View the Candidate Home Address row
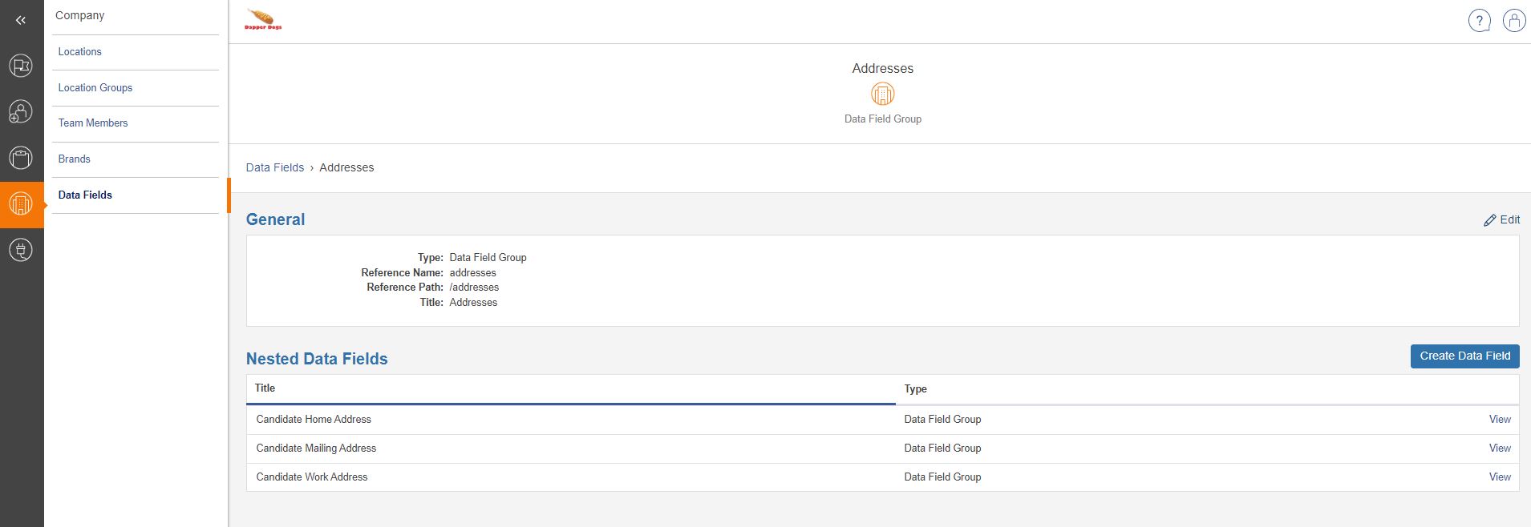 [1499, 420]
